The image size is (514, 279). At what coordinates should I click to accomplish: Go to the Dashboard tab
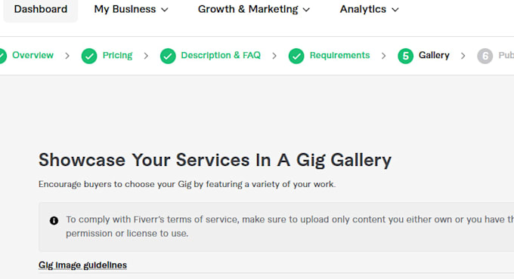point(41,10)
